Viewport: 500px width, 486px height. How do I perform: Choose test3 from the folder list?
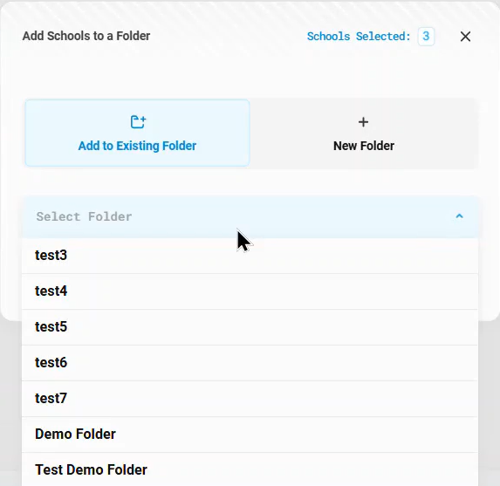coord(250,256)
